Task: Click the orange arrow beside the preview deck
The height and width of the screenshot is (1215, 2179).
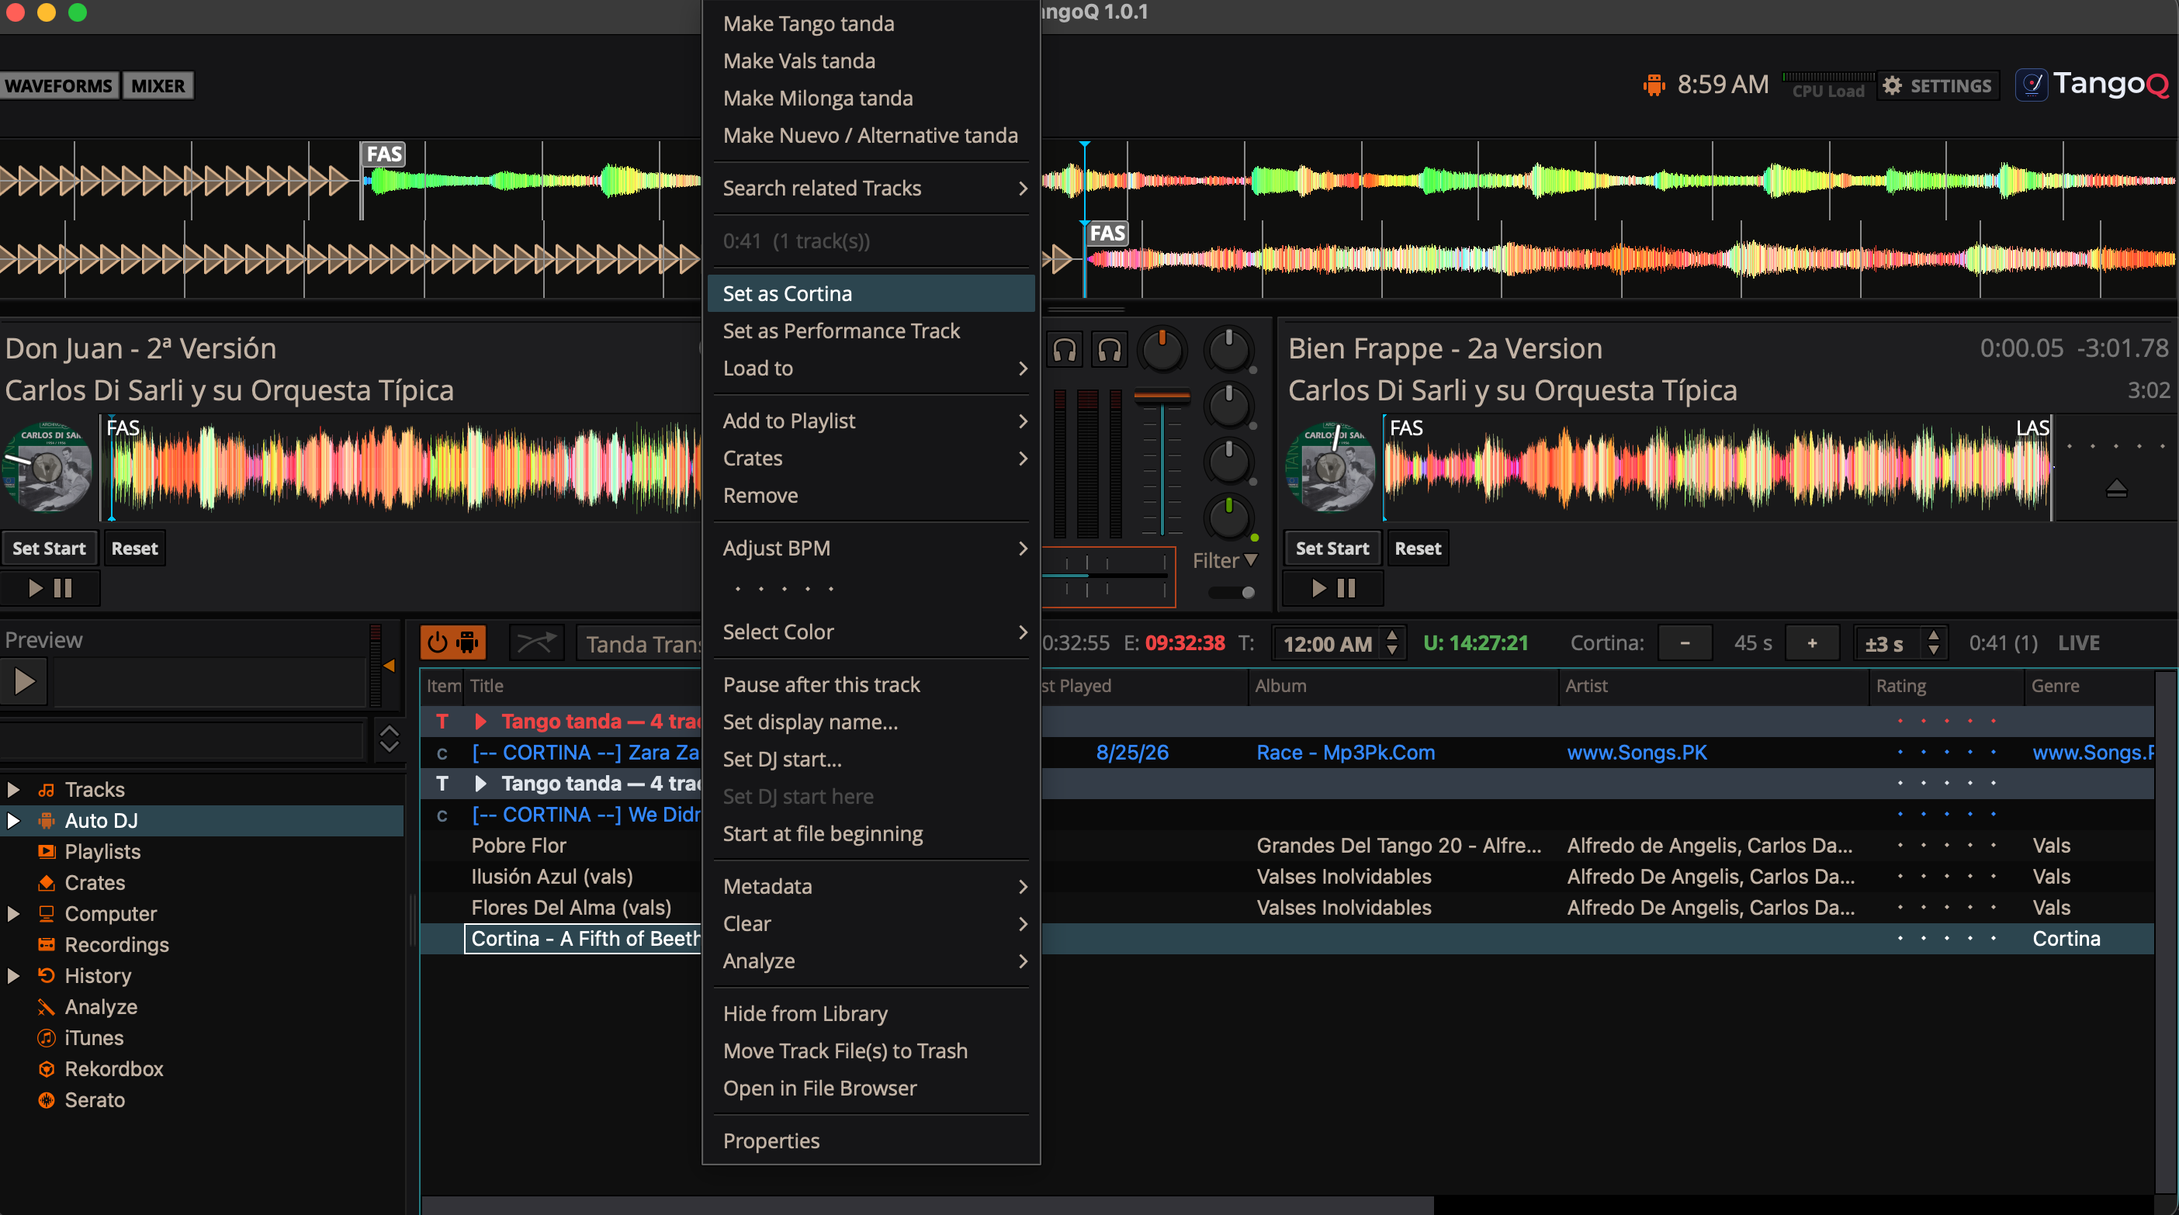Action: [x=389, y=666]
